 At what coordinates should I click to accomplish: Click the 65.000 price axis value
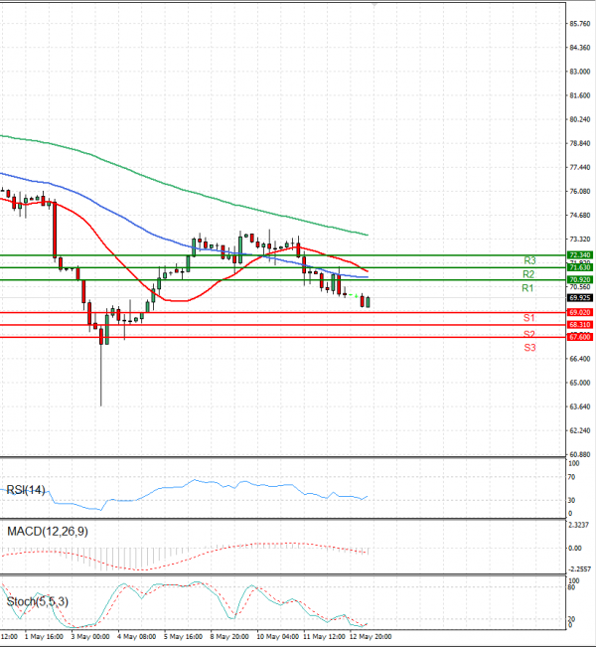[x=580, y=383]
